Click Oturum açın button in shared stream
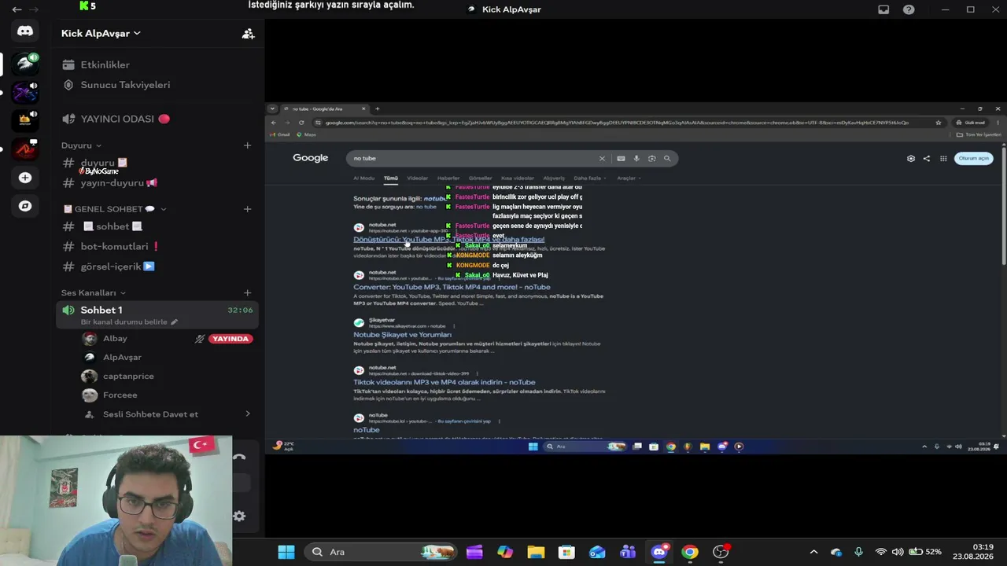 click(x=973, y=158)
